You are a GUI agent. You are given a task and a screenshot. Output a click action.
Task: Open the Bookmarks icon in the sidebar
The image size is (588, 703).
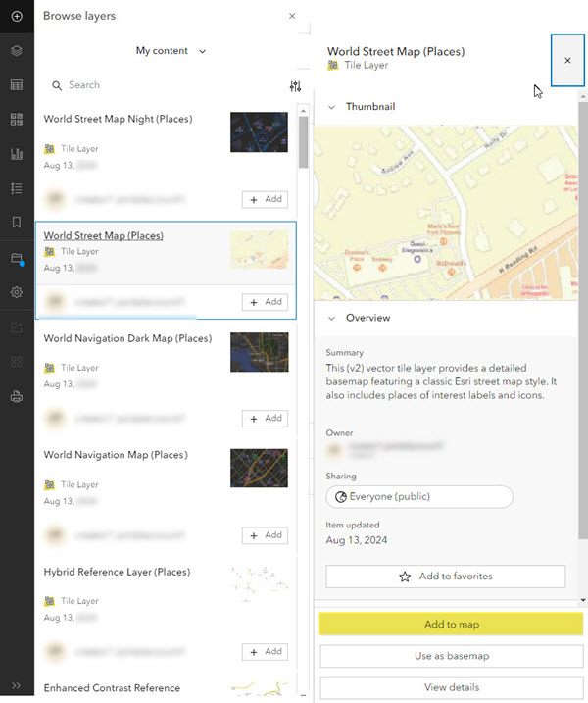click(x=17, y=223)
